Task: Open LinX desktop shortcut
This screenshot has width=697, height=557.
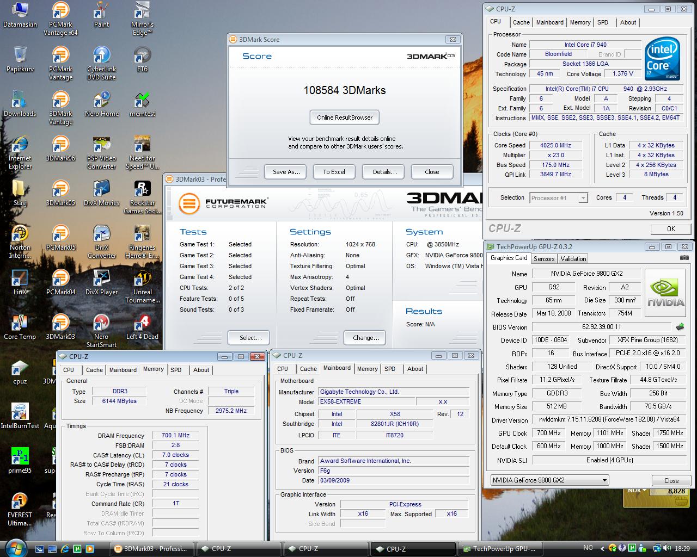Action: 20,282
